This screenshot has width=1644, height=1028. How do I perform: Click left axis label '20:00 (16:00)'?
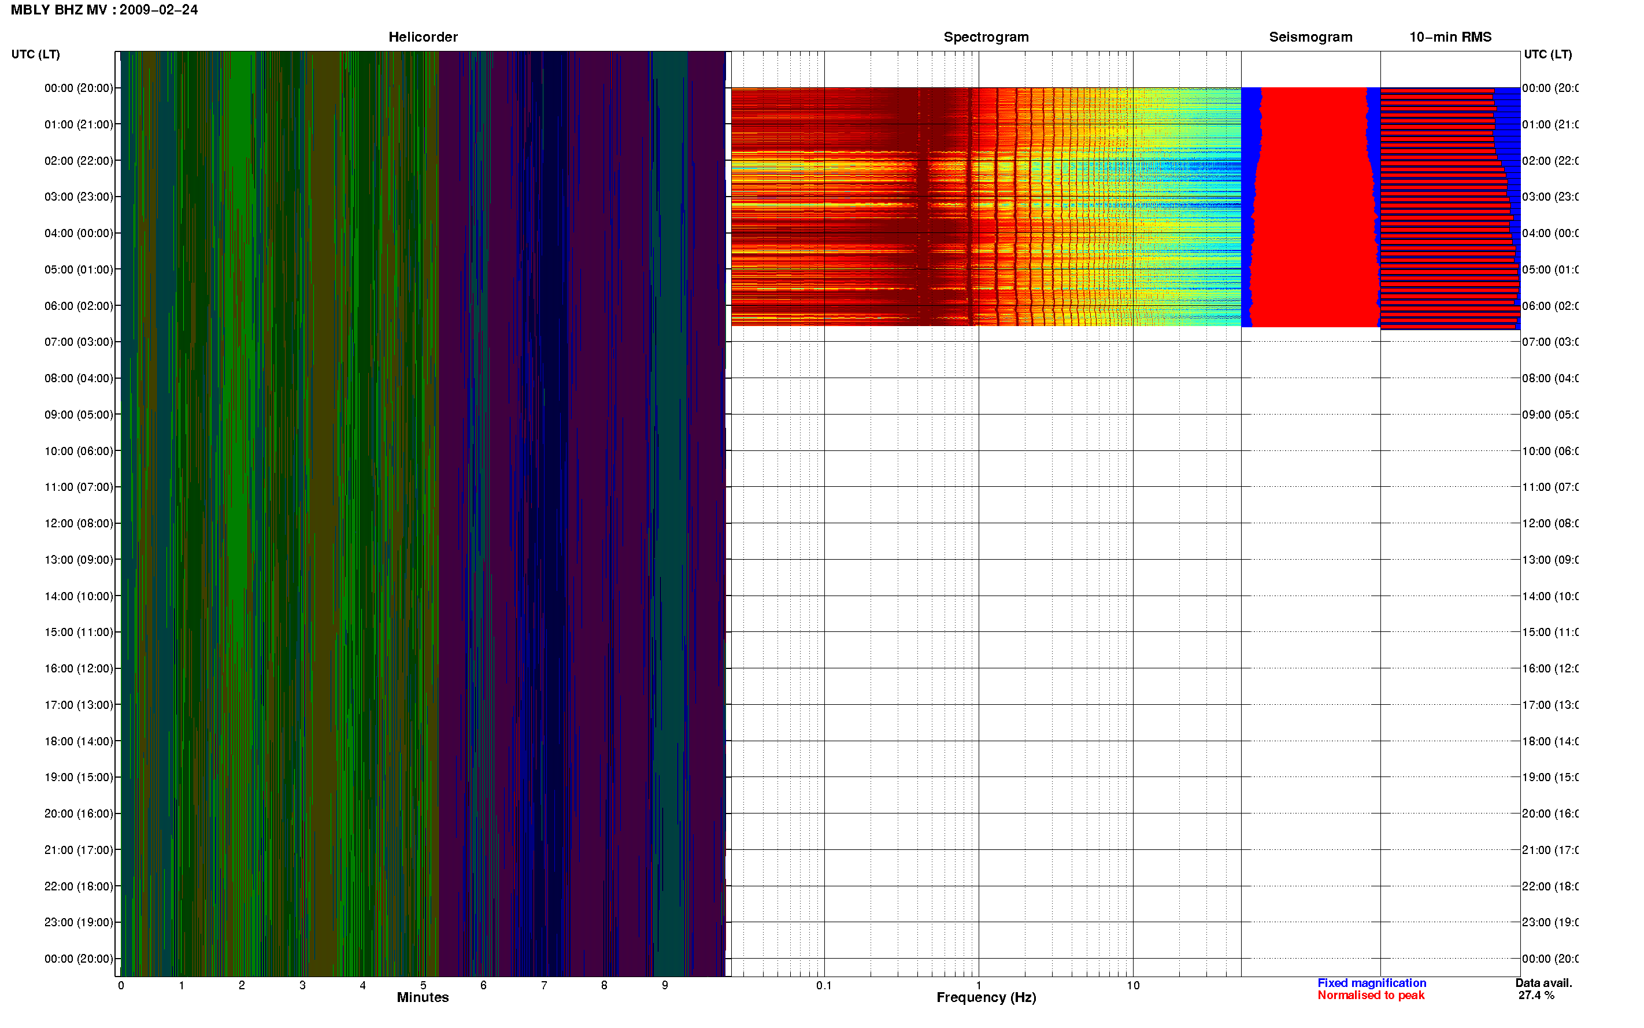click(x=79, y=813)
